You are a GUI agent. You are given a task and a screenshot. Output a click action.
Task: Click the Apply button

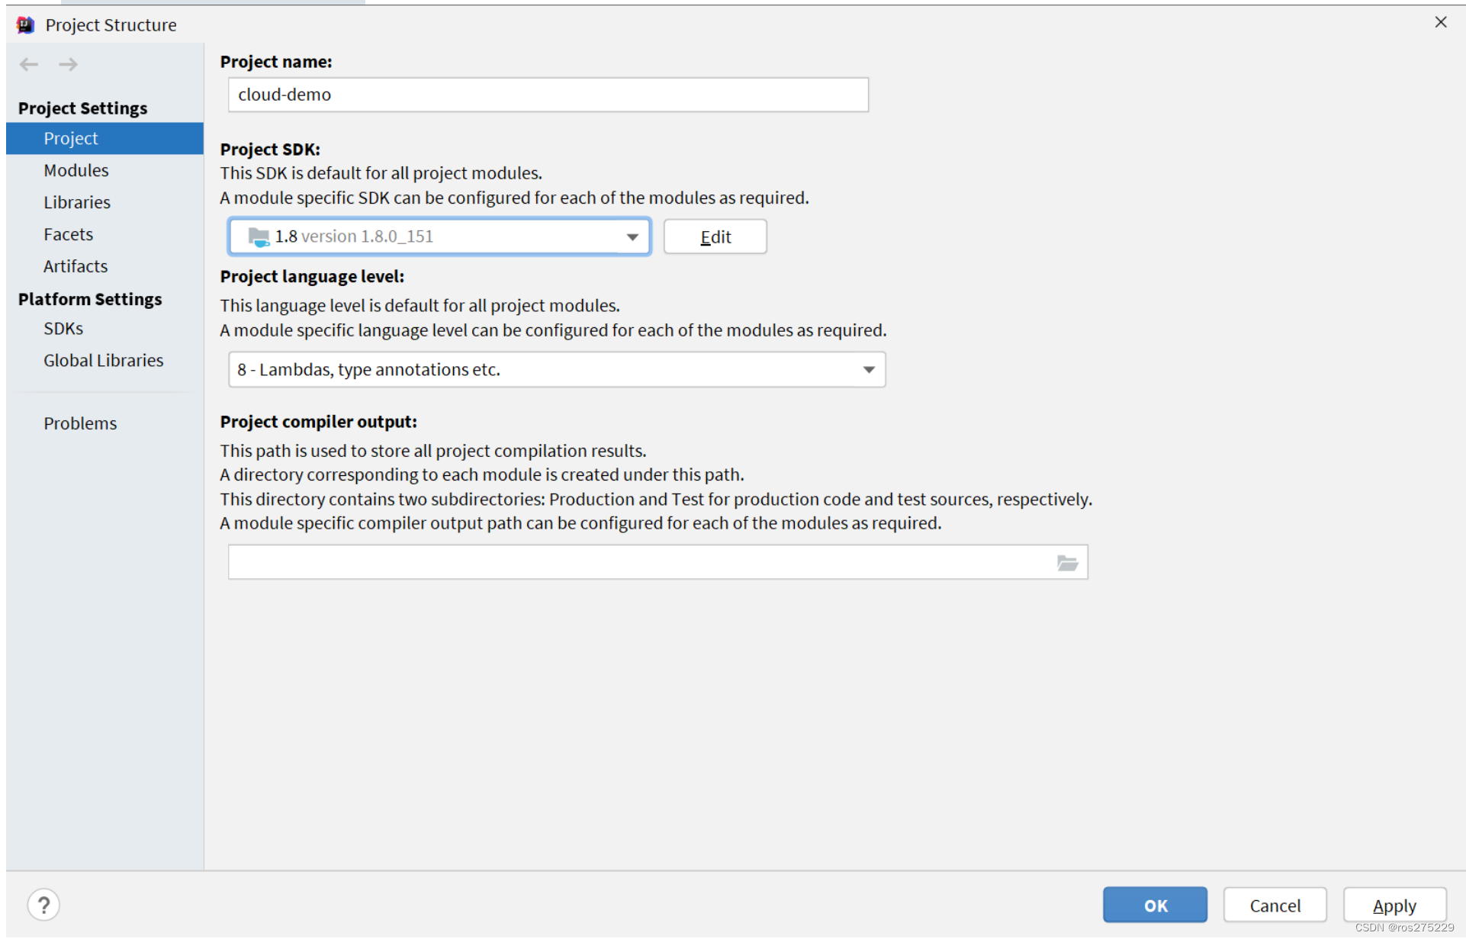click(1394, 905)
